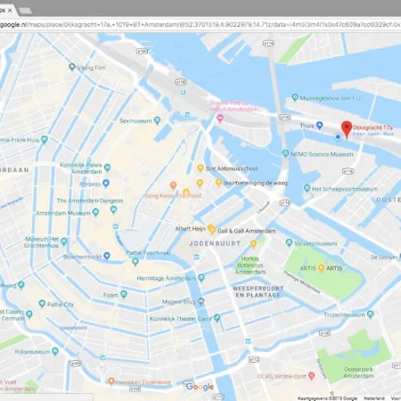Open the Google logo link on map
Image resolution: width=401 pixels, height=401 pixels.
[x=200, y=387]
